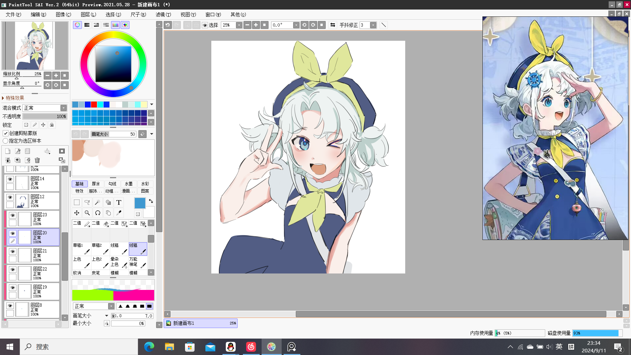Merge the layer down
631x355 pixels.
pyautogui.click(x=8, y=160)
